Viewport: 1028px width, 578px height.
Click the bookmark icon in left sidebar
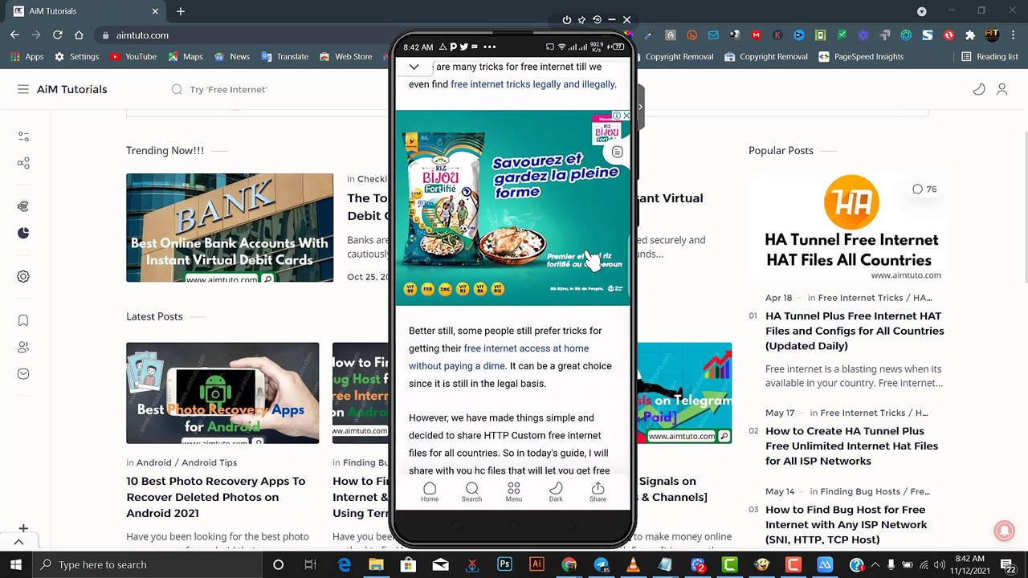point(23,320)
